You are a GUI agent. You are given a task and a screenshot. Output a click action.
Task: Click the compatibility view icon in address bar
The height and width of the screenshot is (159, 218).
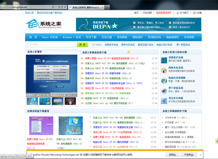tap(59, 7)
